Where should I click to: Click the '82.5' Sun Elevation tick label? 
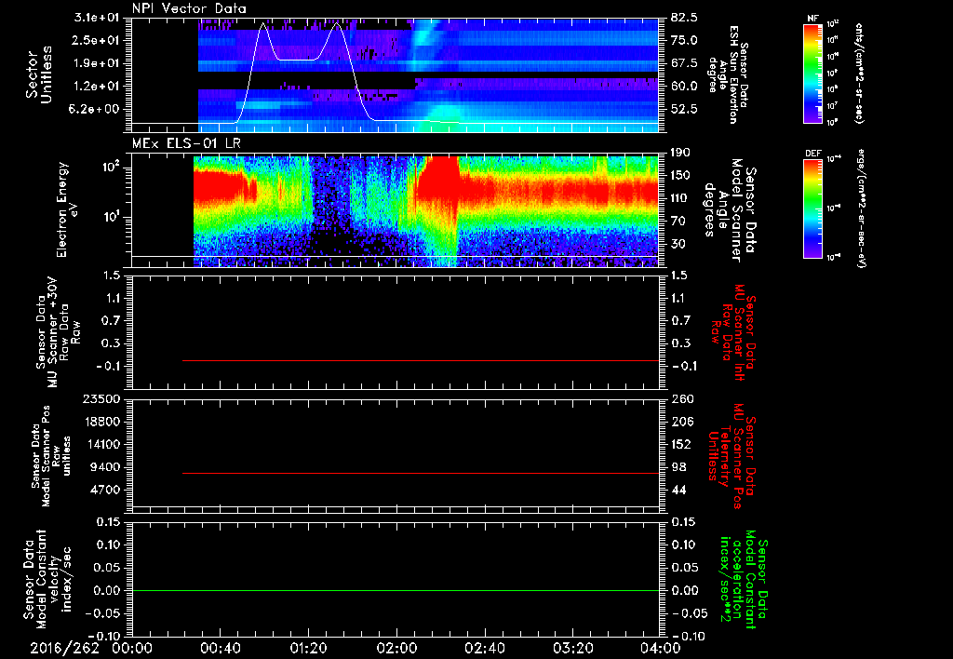[x=684, y=18]
